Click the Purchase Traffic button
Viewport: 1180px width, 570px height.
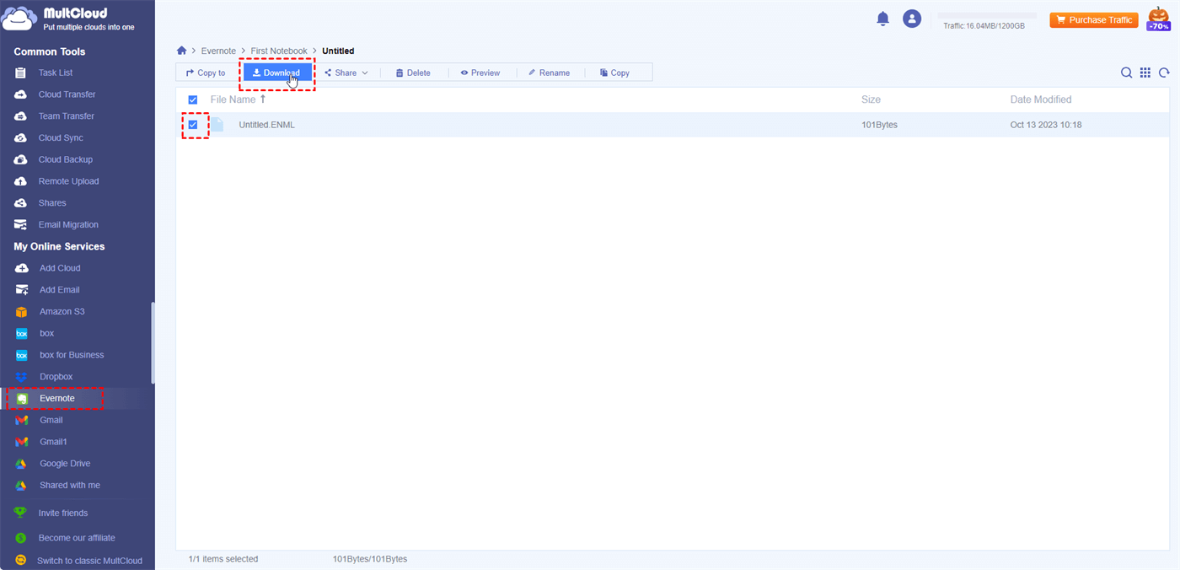(x=1094, y=20)
